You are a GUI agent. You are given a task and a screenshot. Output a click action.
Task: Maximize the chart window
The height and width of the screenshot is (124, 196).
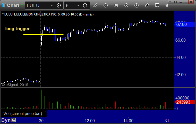coord(186,2)
